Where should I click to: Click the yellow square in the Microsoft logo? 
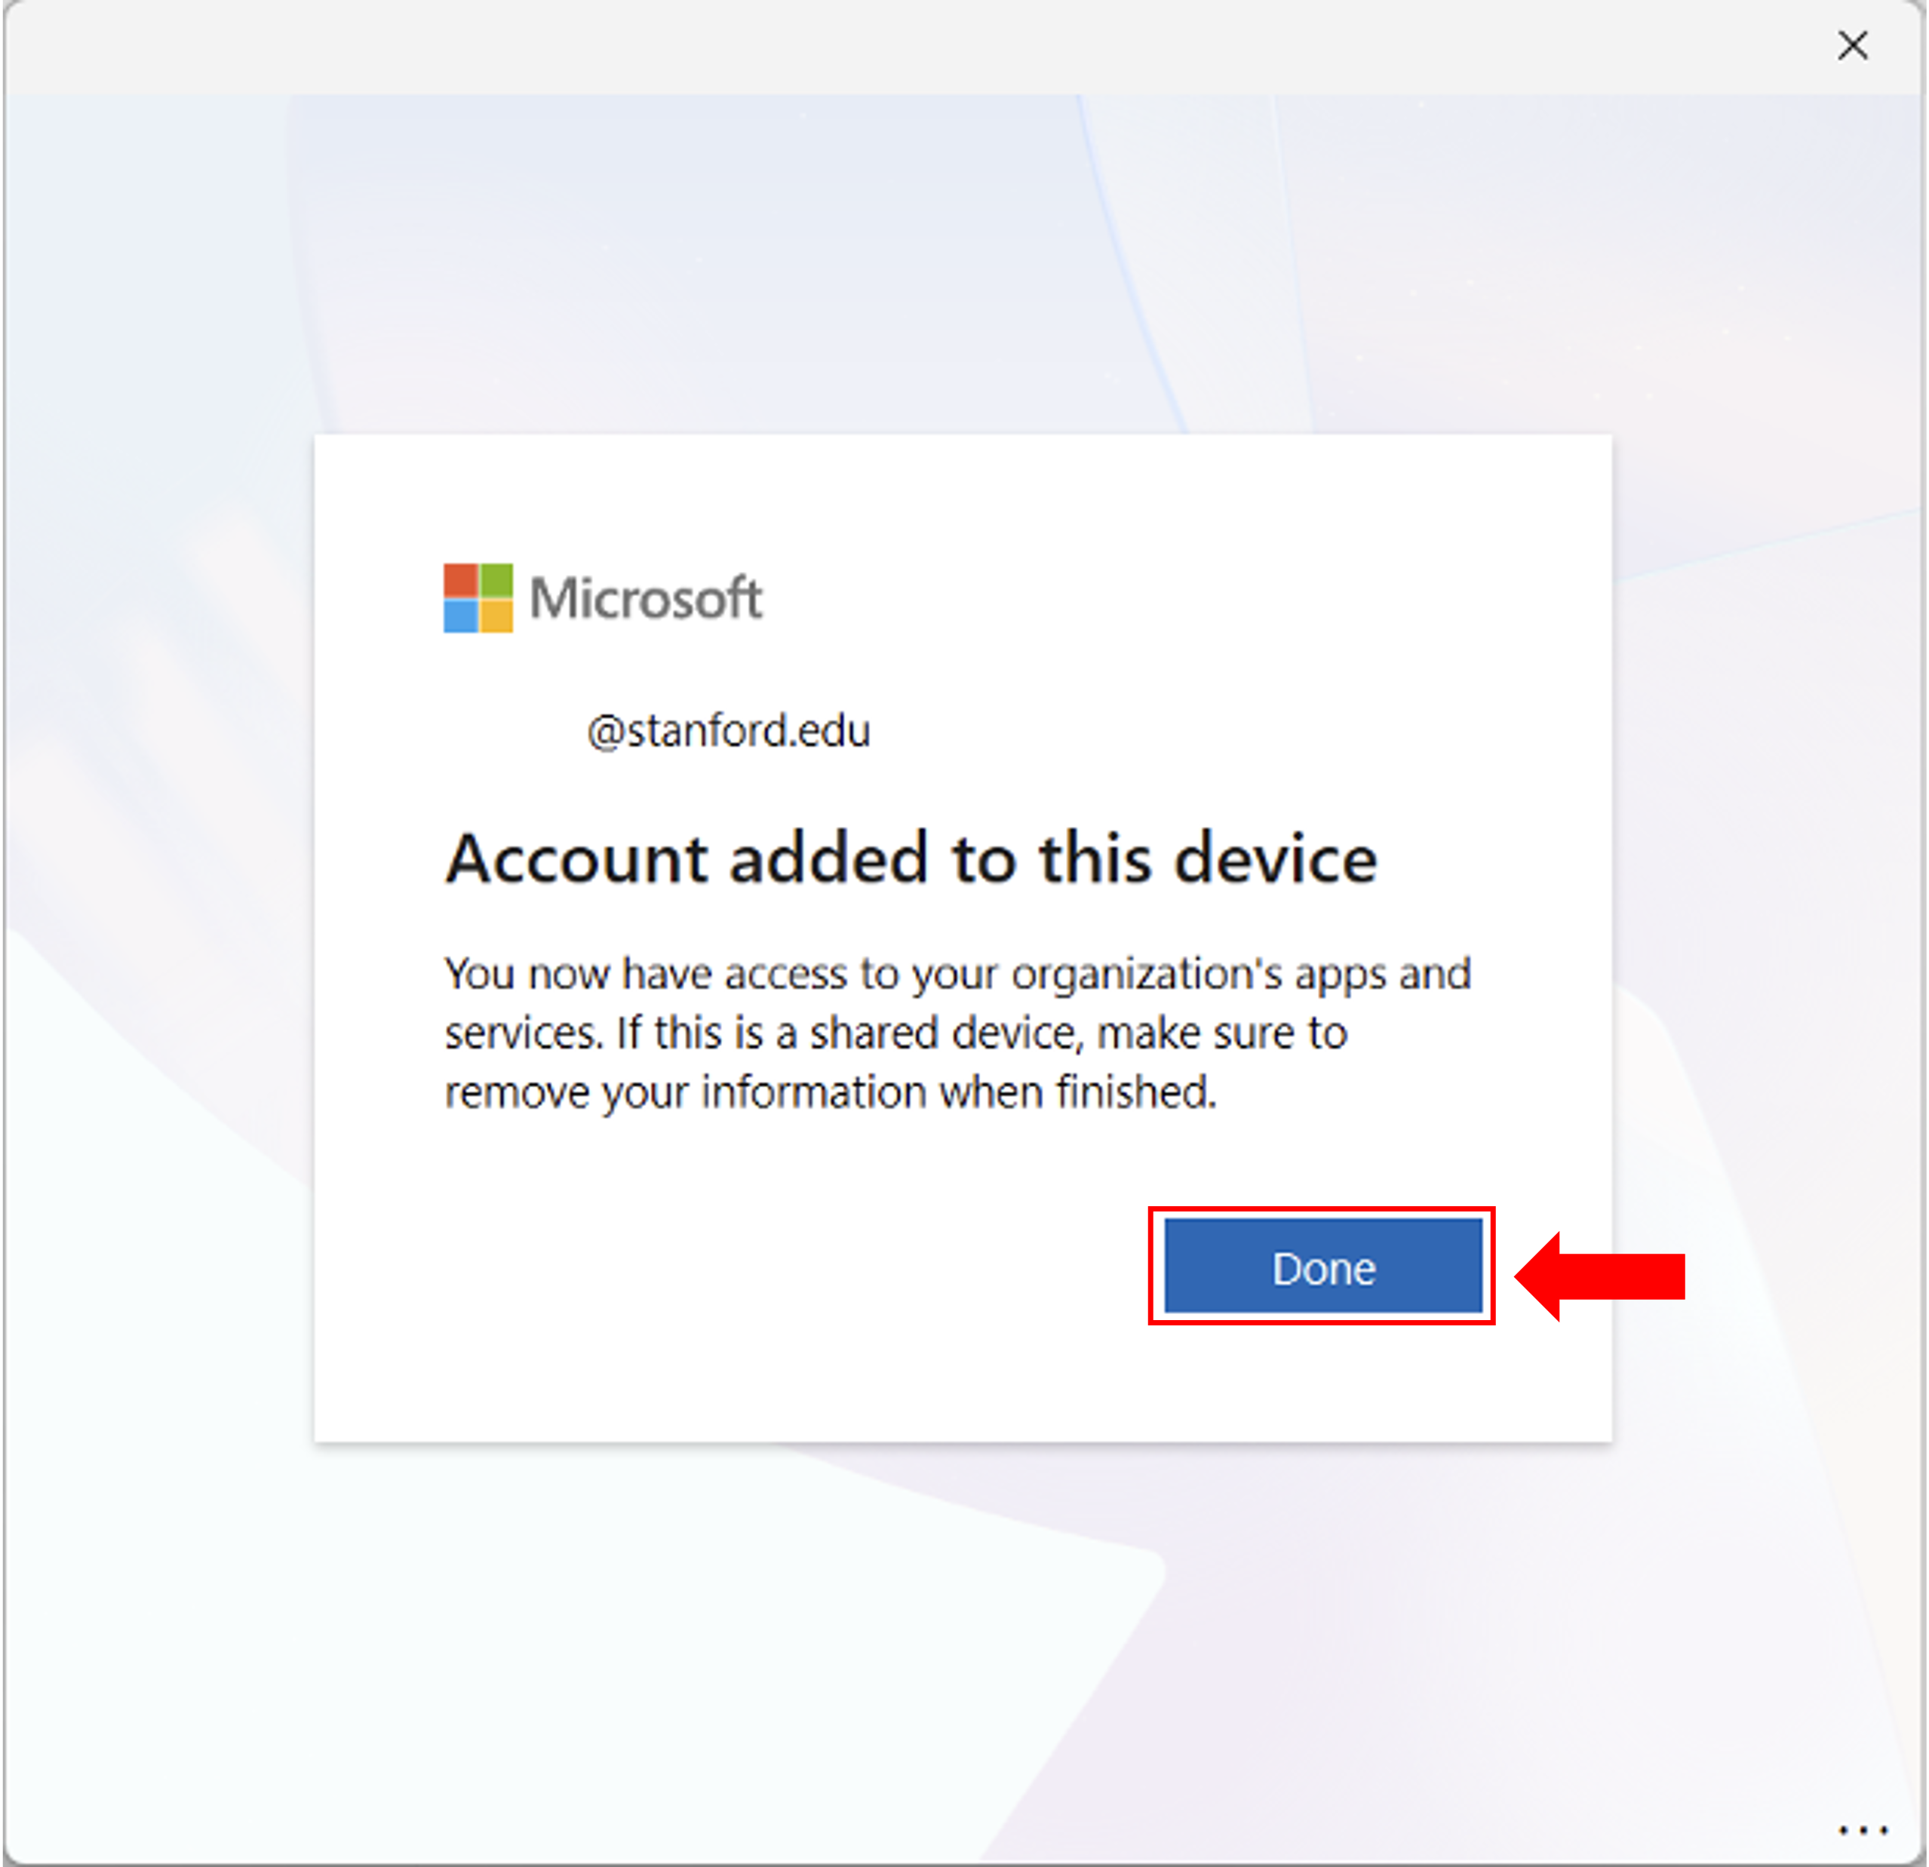tap(497, 615)
